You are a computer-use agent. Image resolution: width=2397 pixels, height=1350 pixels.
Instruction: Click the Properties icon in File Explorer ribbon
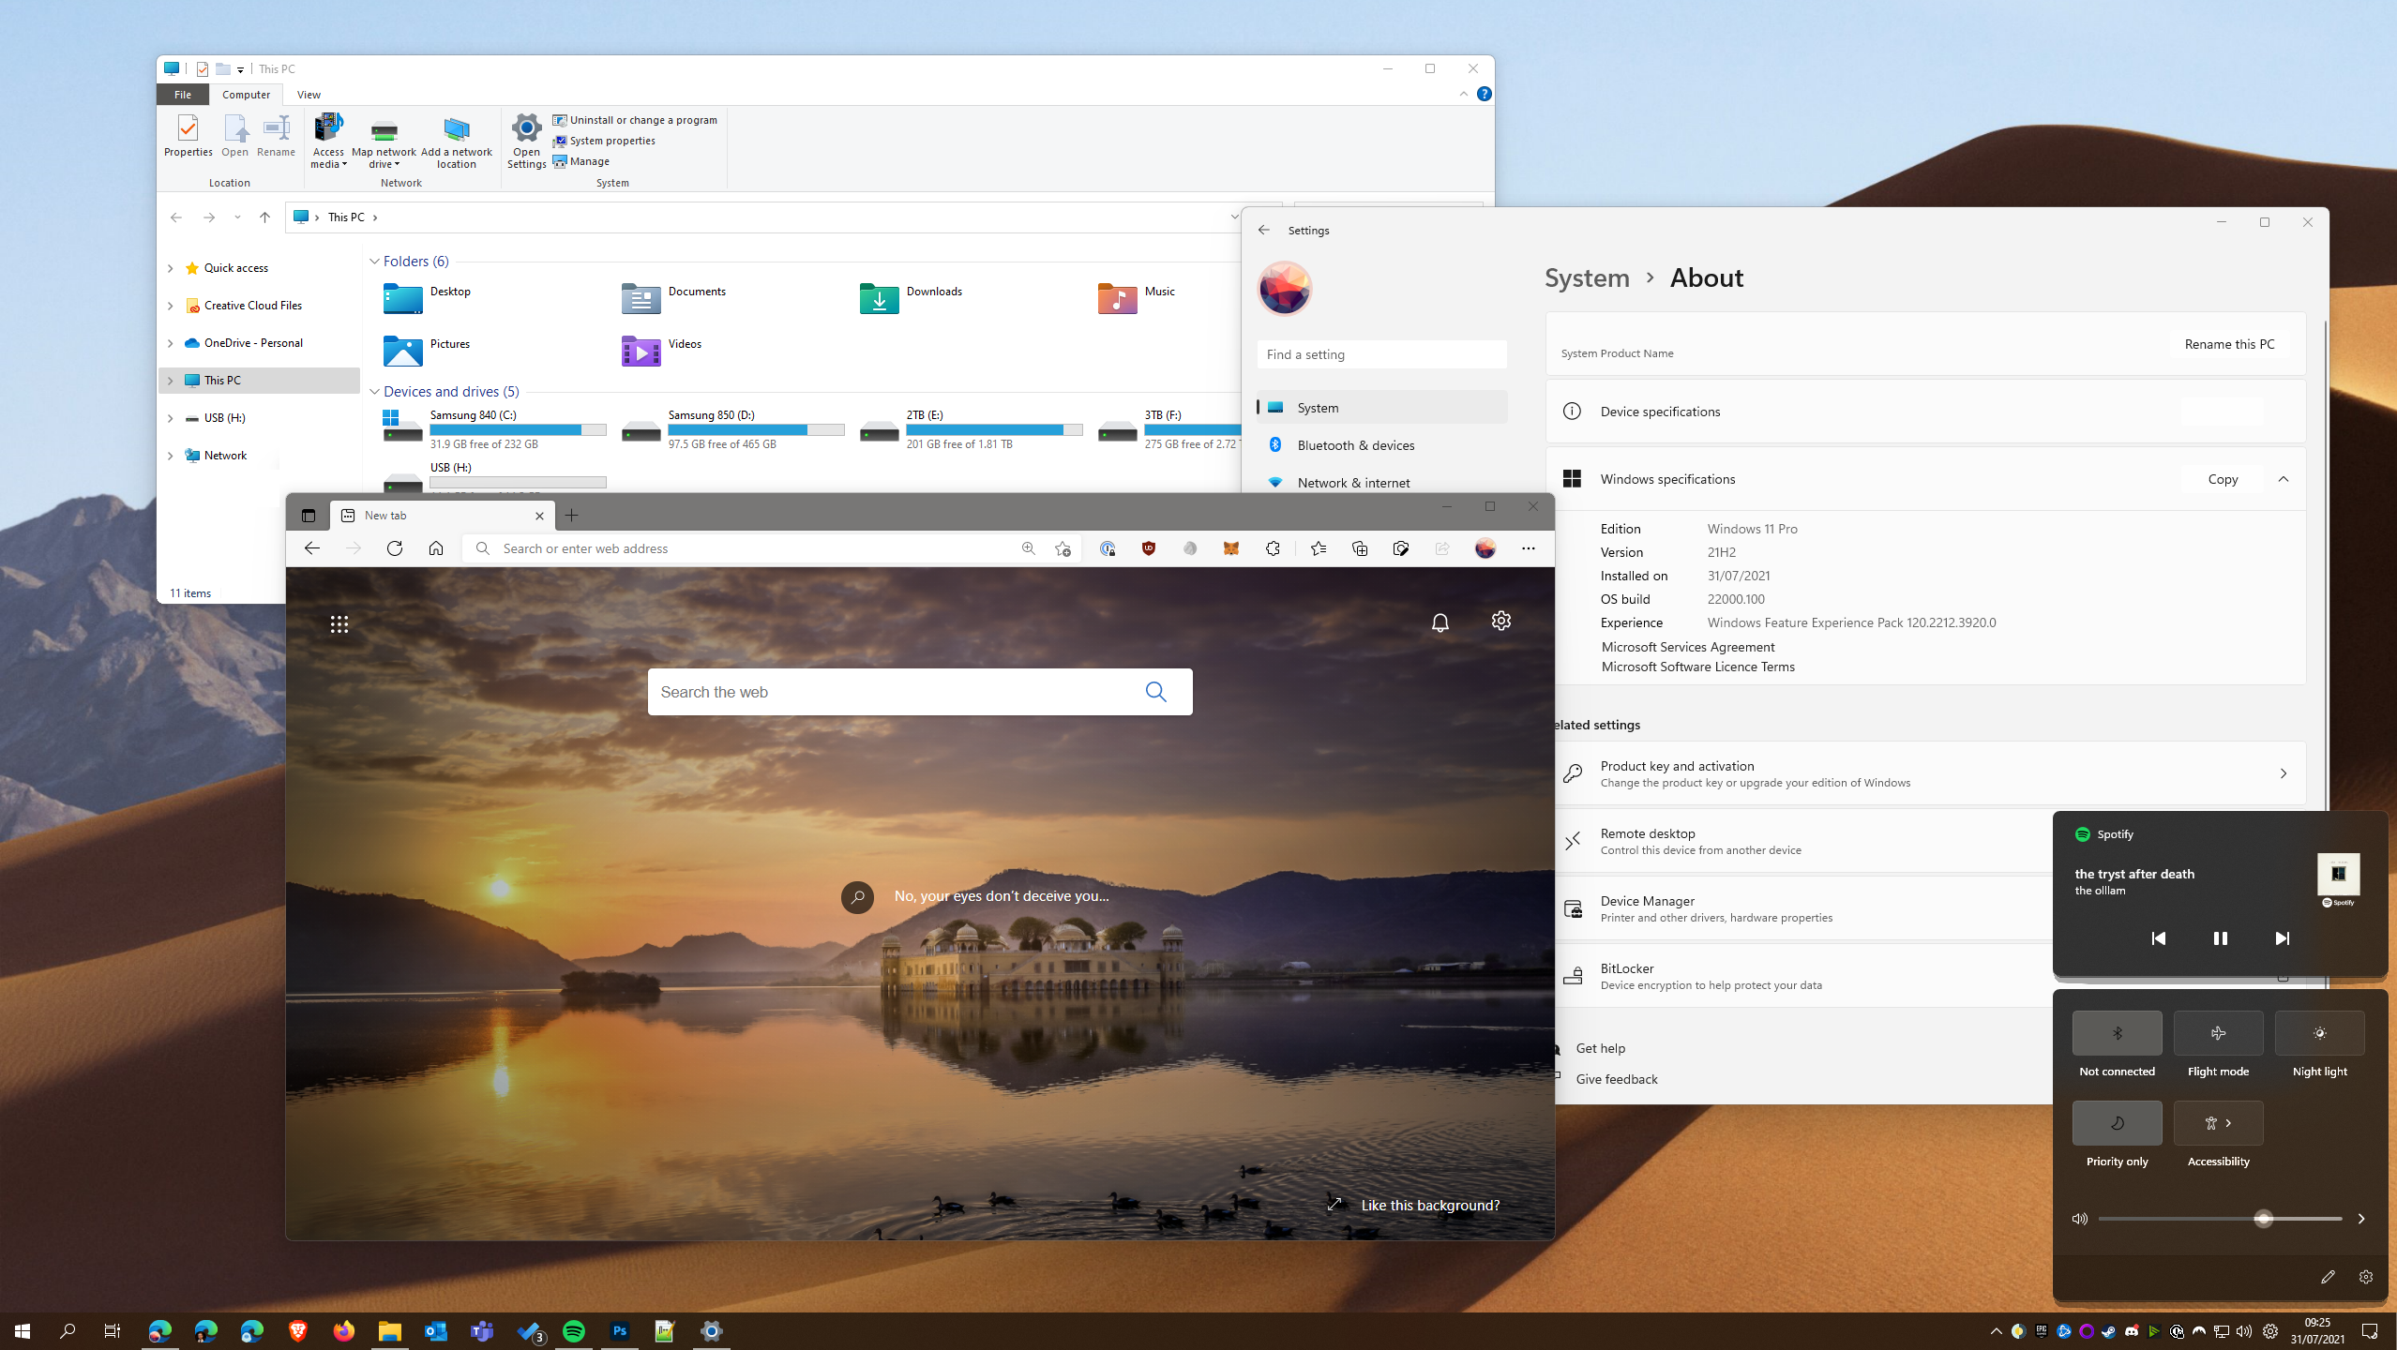pyautogui.click(x=188, y=135)
